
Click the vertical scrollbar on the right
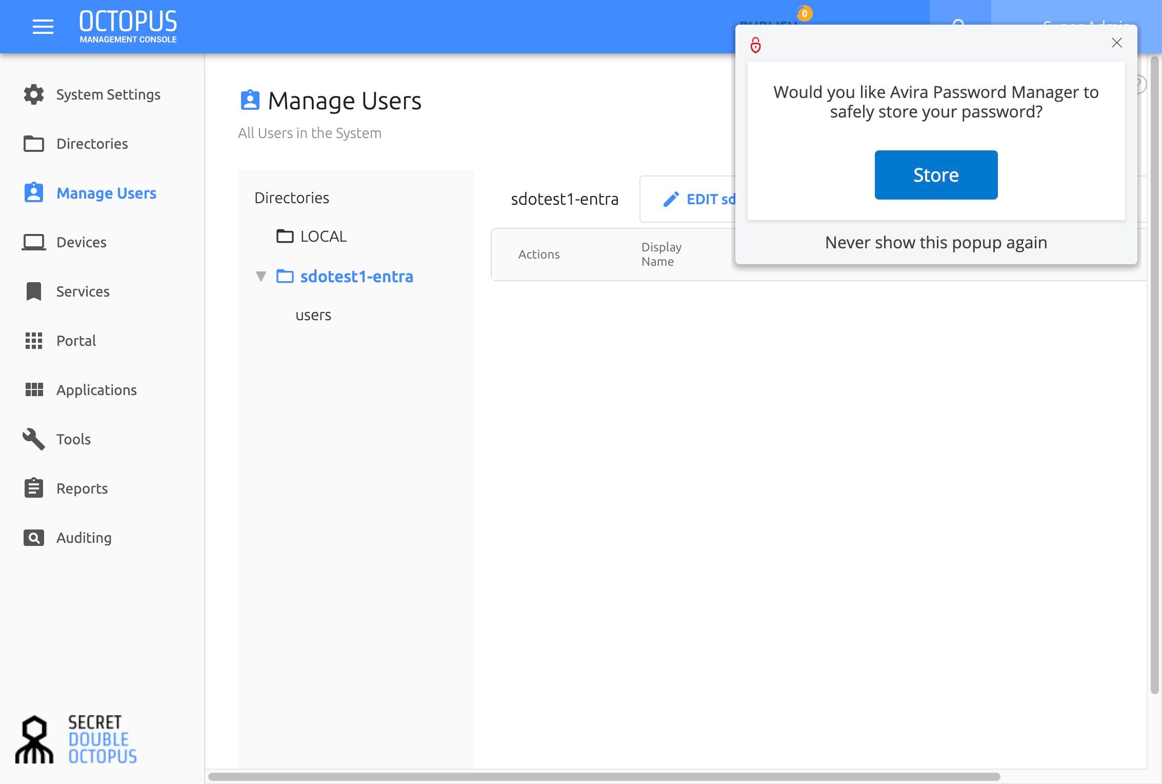coord(1154,375)
